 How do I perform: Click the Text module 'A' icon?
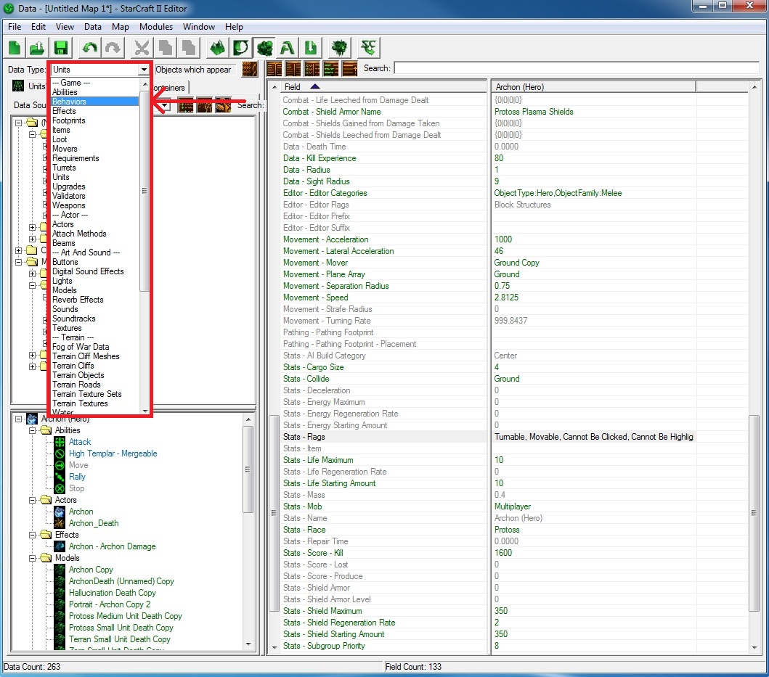click(288, 48)
